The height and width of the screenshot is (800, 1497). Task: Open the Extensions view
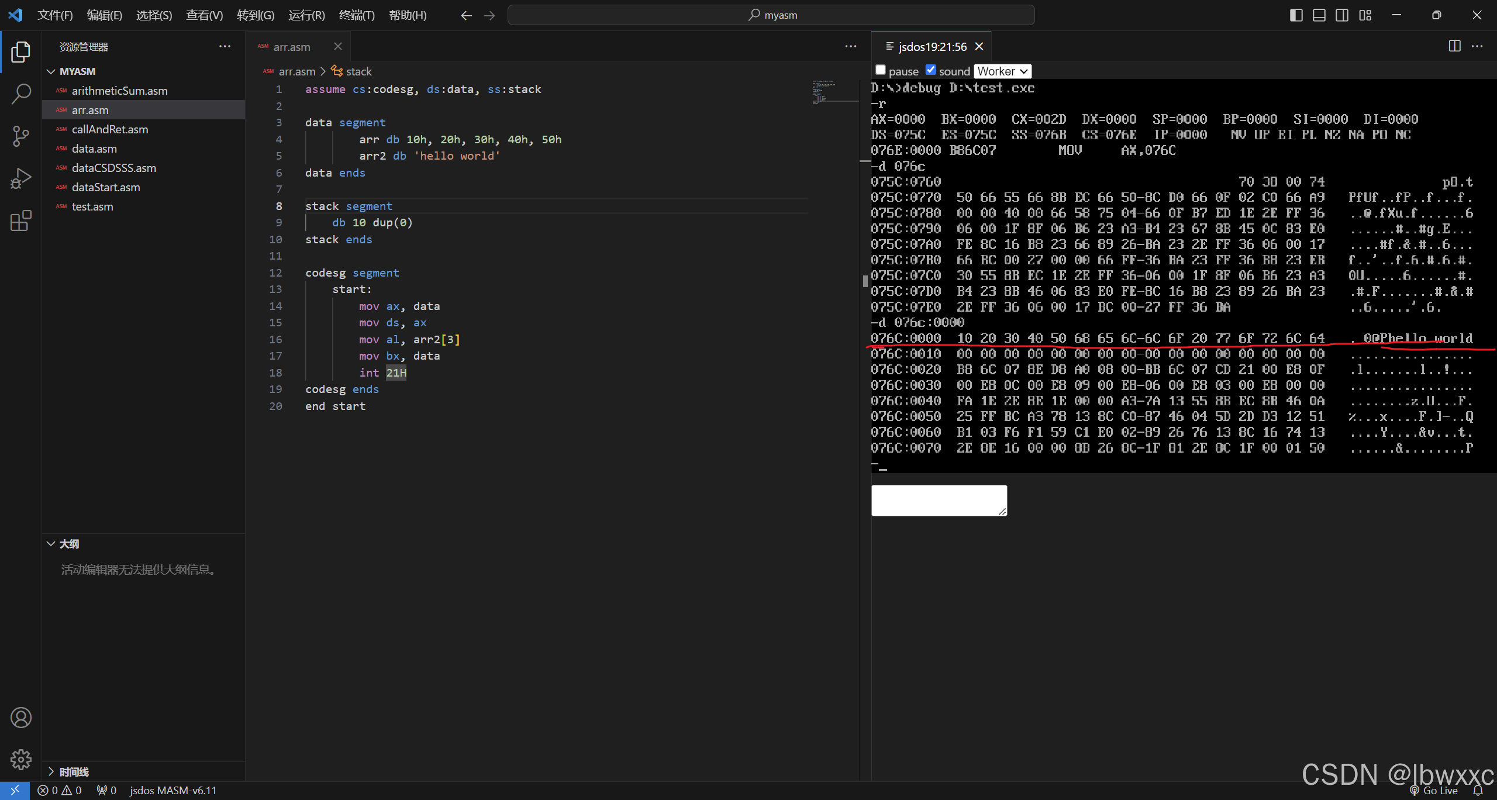tap(21, 220)
